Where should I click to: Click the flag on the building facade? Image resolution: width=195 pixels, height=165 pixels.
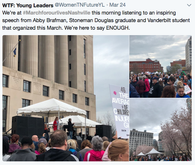pyautogui.click(x=15, y=52)
